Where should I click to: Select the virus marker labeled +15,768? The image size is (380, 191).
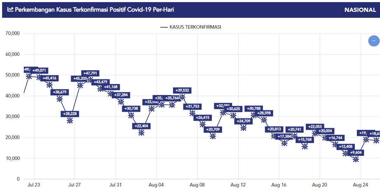(x=305, y=146)
